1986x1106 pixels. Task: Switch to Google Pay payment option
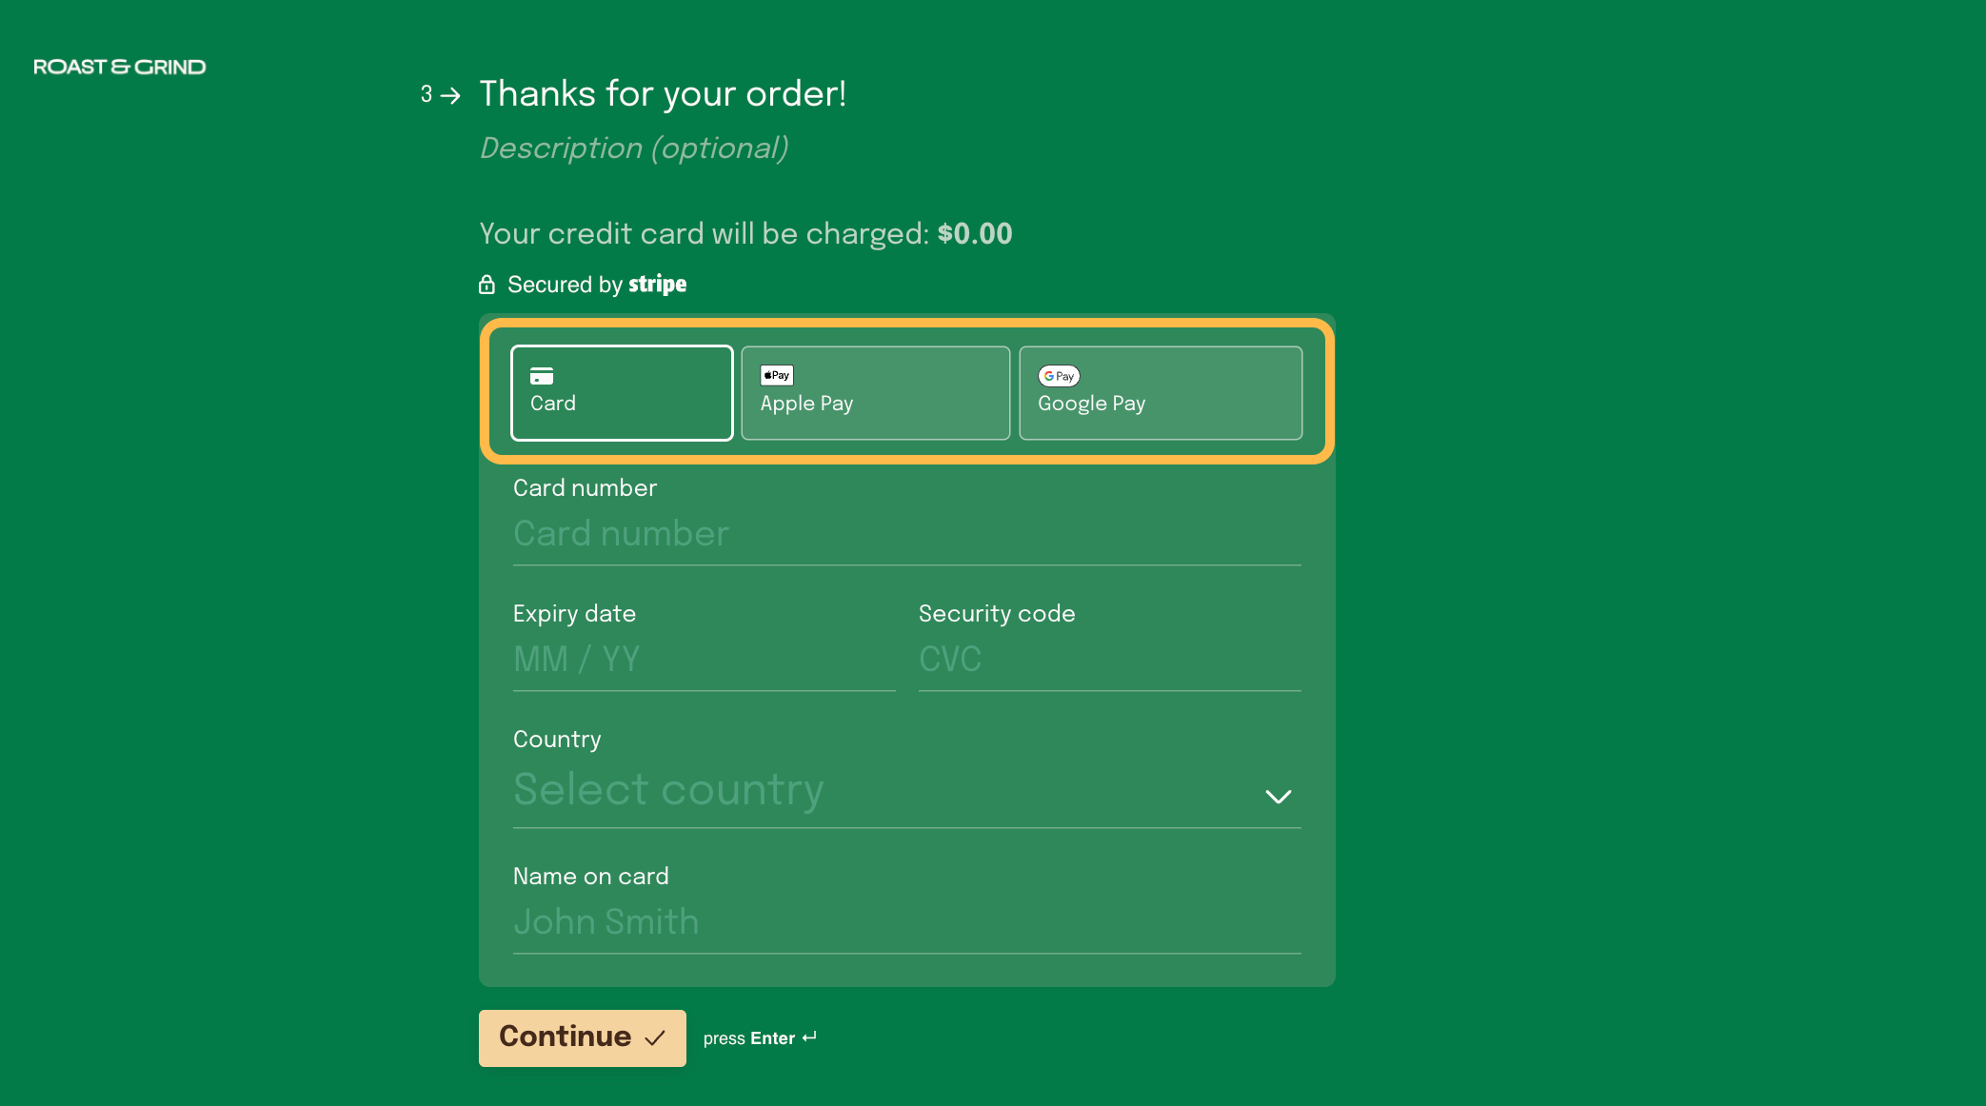(1160, 393)
